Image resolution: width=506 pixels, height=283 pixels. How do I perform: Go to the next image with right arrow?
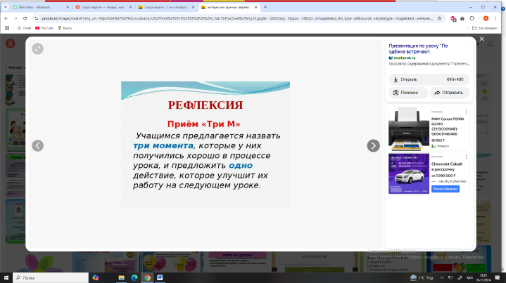pos(373,145)
